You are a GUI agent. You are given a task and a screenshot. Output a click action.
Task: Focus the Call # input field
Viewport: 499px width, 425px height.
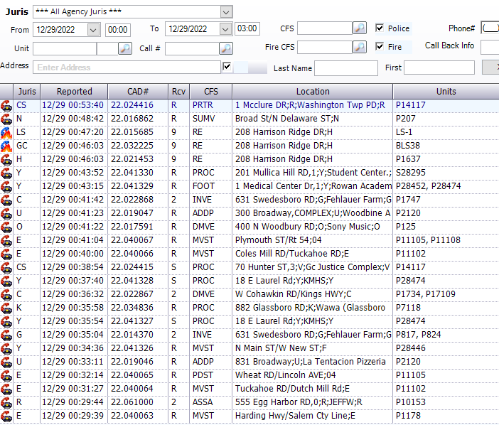192,48
